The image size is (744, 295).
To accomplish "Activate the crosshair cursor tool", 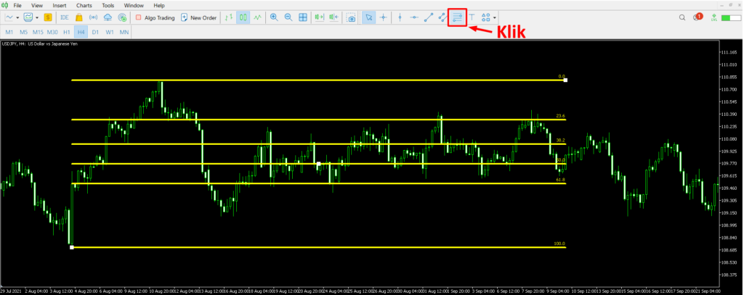I will click(384, 17).
